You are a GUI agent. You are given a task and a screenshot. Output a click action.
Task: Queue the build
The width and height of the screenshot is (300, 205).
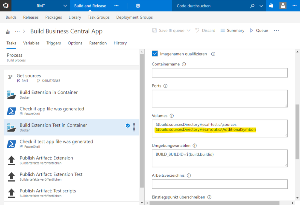tap(259, 30)
